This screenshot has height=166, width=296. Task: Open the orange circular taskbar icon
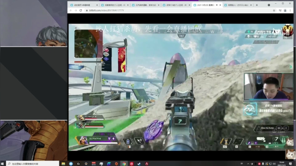click(116, 164)
